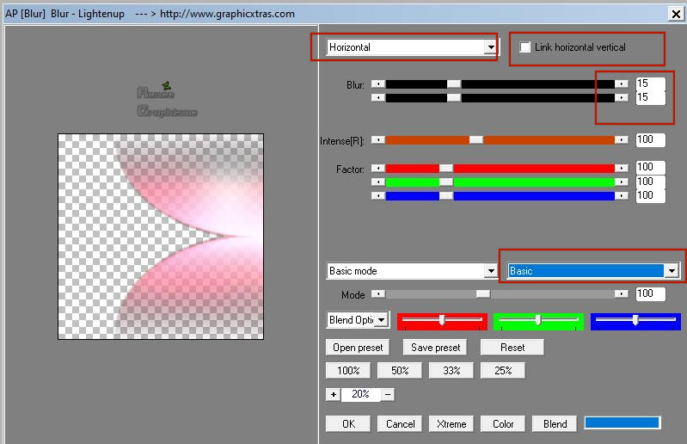Click the Reset button
687x444 pixels.
pyautogui.click(x=512, y=348)
